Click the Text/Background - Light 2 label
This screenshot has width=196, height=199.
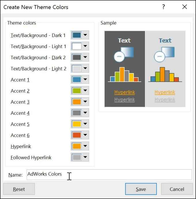[x=39, y=69]
